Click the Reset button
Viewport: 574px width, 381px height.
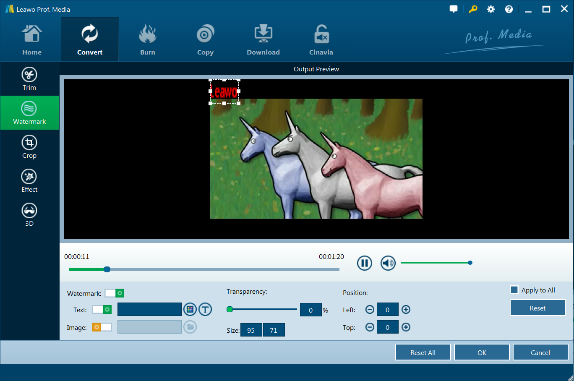[537, 308]
